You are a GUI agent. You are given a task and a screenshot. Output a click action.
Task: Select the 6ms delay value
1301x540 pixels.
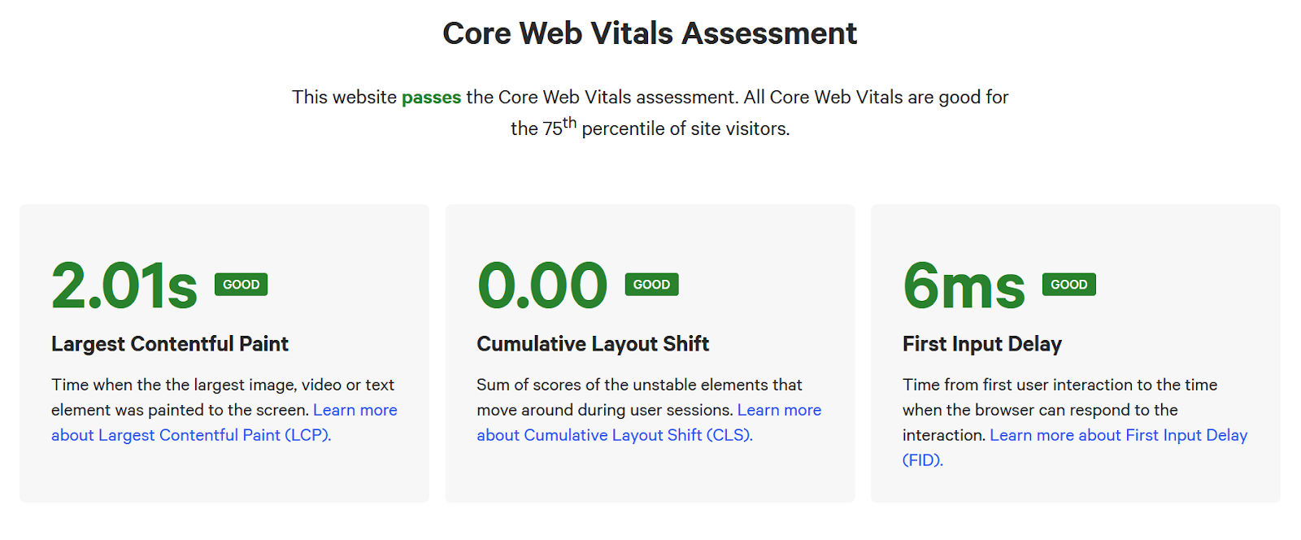click(x=964, y=286)
